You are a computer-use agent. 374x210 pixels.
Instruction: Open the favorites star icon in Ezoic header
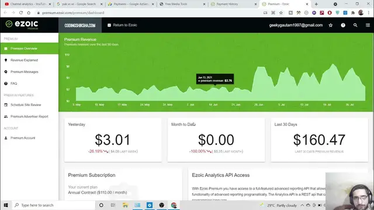[331, 25]
